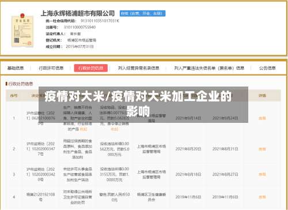Screen dimensions: 288x210
Task: Select the 2021年8月20日 date cell
Action: click(x=188, y=149)
